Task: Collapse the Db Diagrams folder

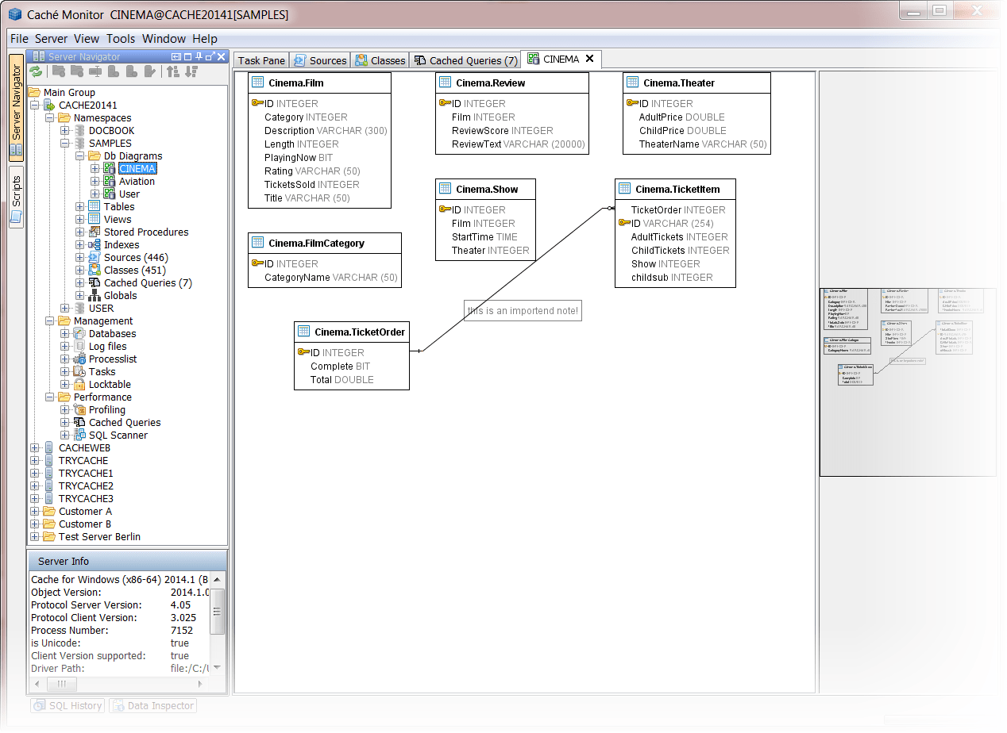Action: click(80, 156)
